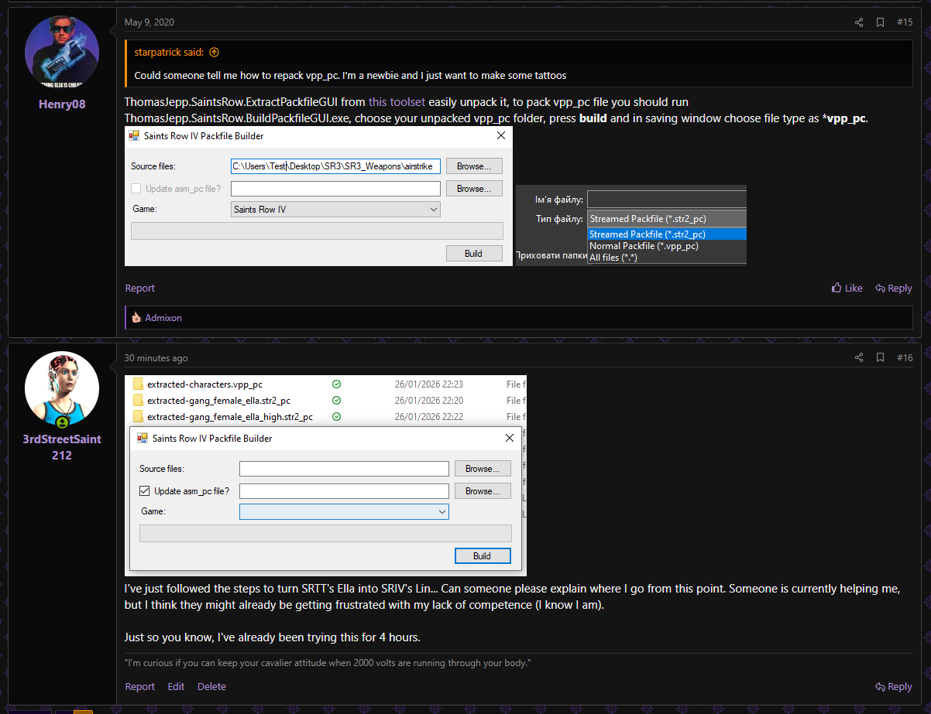Bookmark post #16
Screen dimensions: 931x714
881,357
